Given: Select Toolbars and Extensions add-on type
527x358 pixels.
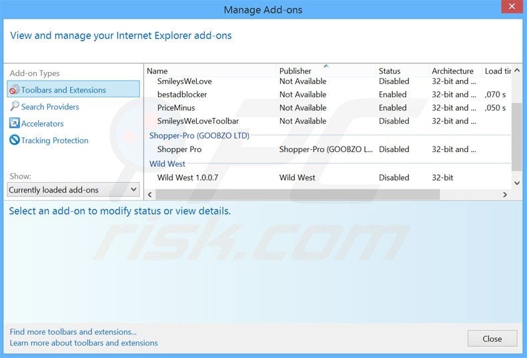Looking at the screenshot, I should 73,89.
